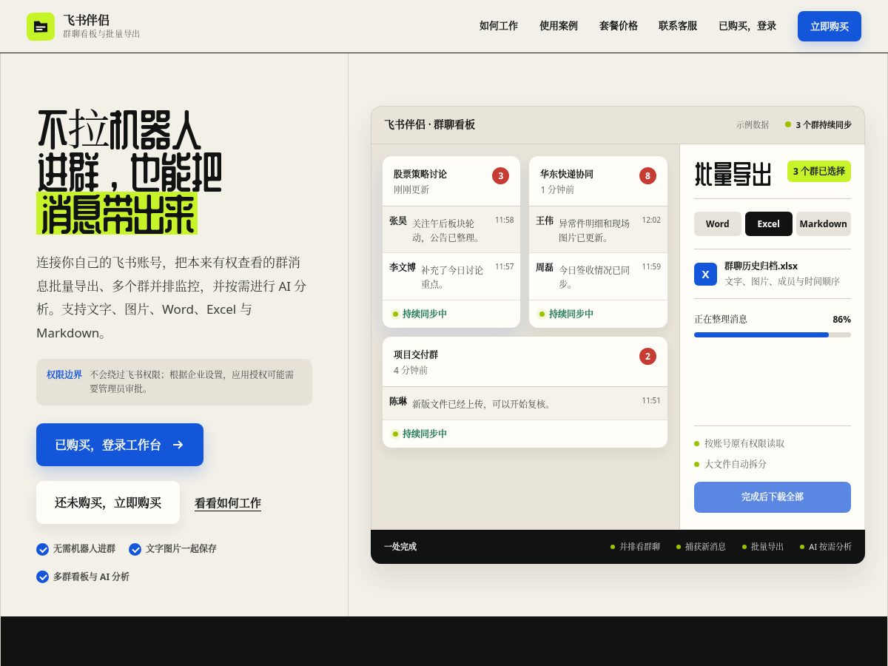
Task: Click 已购买，登录工作台 button
Action: [x=120, y=445]
